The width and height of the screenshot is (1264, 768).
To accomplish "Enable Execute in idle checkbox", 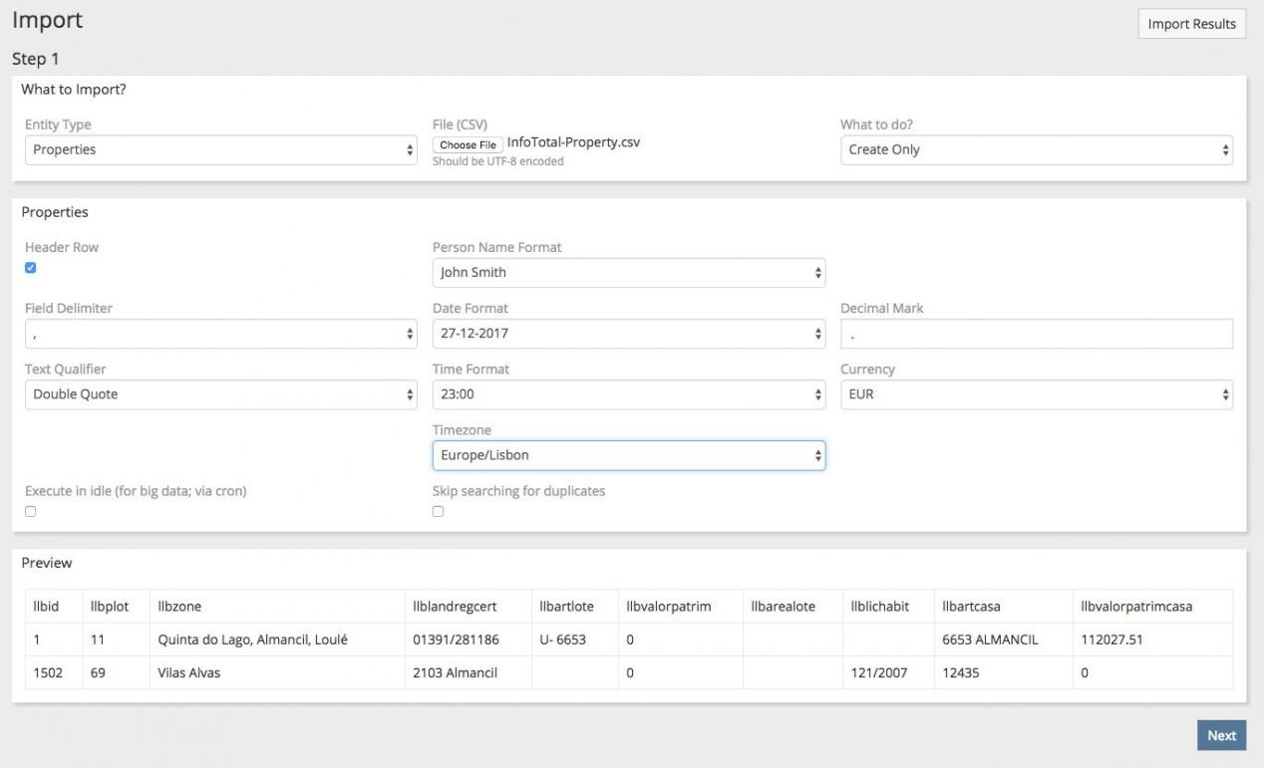I will click(x=31, y=511).
